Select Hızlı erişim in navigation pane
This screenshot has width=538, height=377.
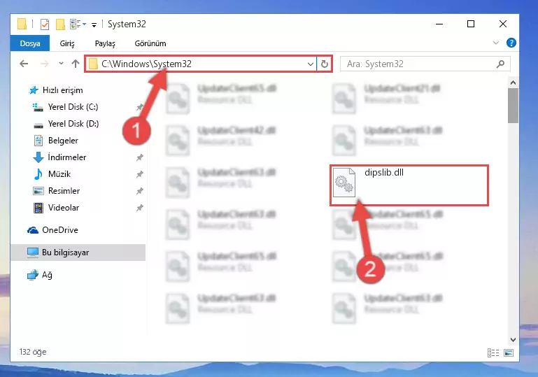click(x=56, y=90)
